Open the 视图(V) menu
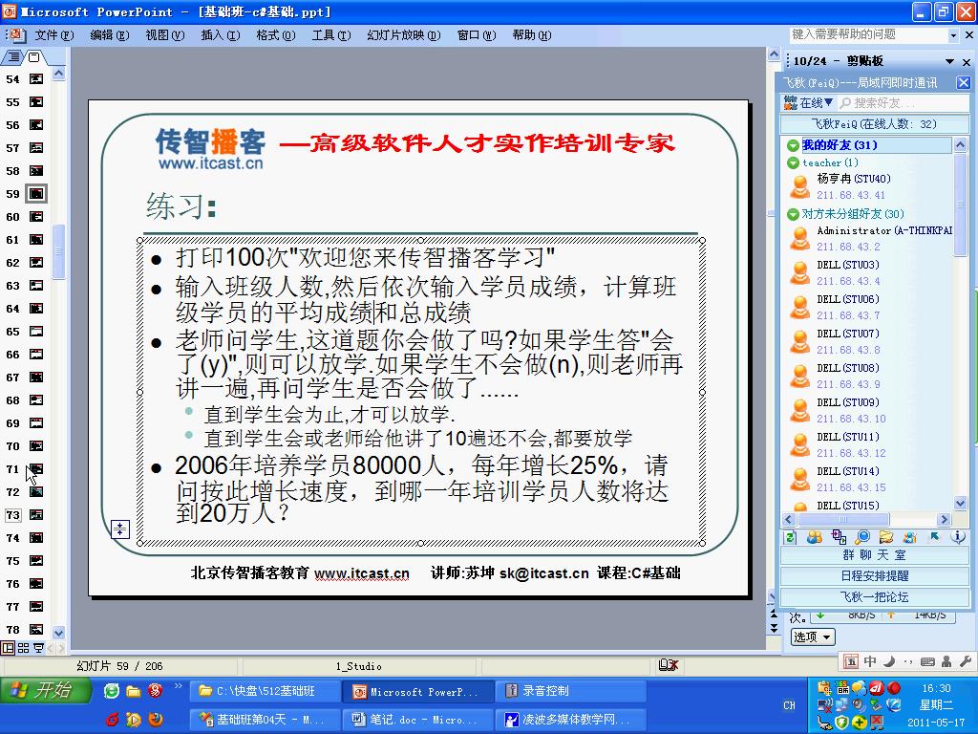The image size is (978, 734). (165, 35)
